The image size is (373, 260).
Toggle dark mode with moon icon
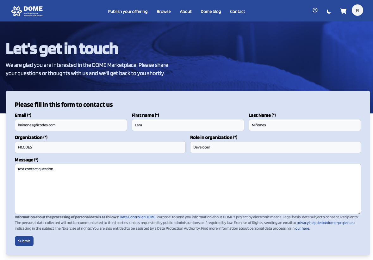[x=329, y=11]
